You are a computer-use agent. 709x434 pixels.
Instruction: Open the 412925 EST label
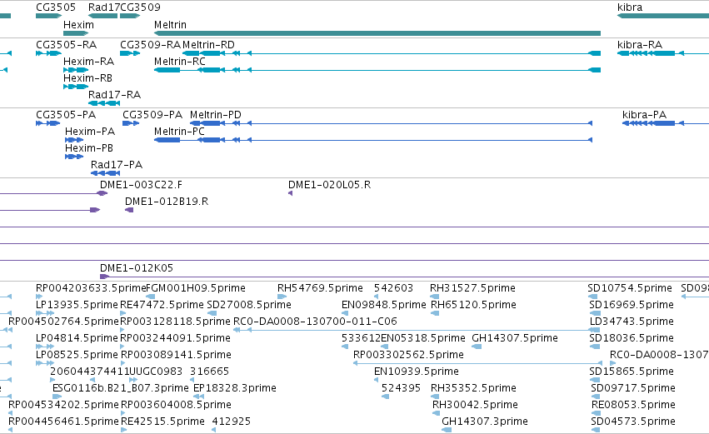[232, 422]
